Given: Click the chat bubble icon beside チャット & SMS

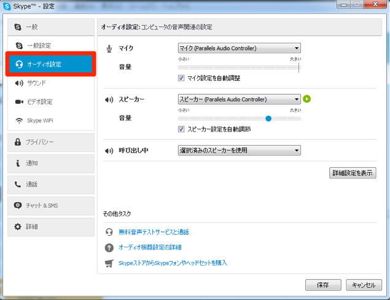Looking at the screenshot, I should (x=18, y=205).
